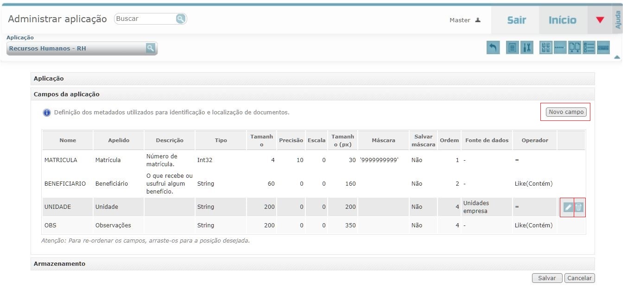The image size is (627, 288).
Task: Click the dotted line toolbar icon
Action: 560,48
